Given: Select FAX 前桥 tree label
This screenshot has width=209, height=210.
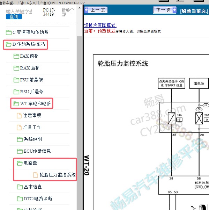Looking at the screenshot, I should [x=29, y=56].
